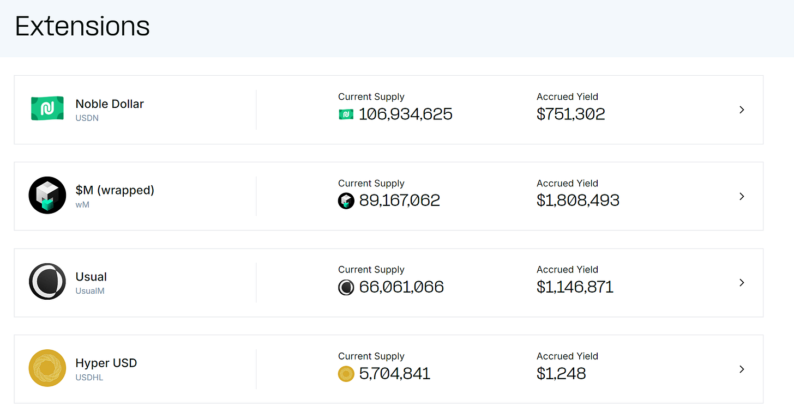Click Current Supply label in $M (wrapped) row
The width and height of the screenshot is (794, 419).
click(371, 184)
